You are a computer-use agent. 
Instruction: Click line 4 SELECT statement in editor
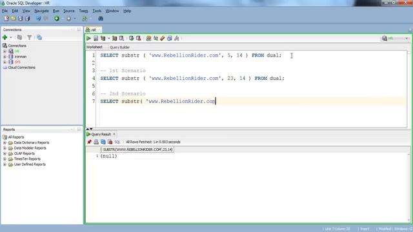tap(192, 79)
